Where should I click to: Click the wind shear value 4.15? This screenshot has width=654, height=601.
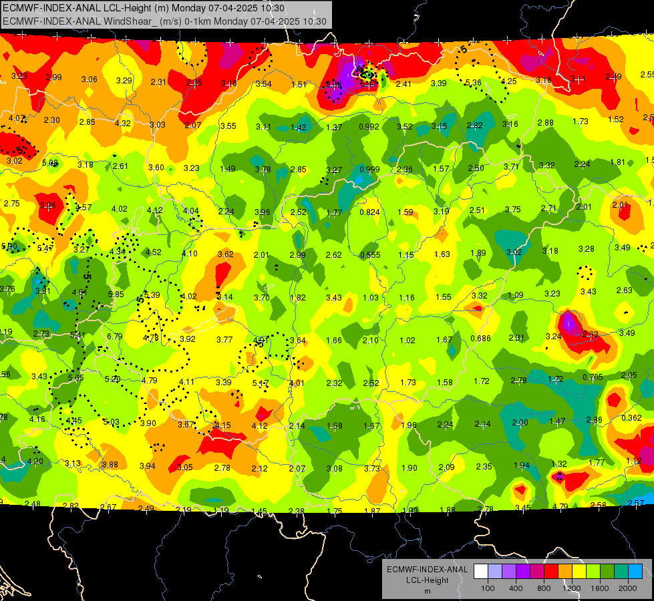(222, 425)
